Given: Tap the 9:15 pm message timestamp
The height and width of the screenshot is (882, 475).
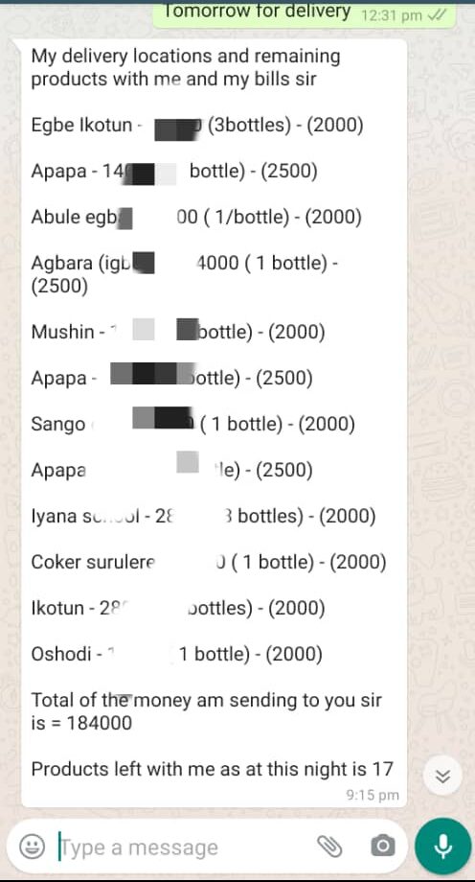Looking at the screenshot, I should (x=373, y=795).
